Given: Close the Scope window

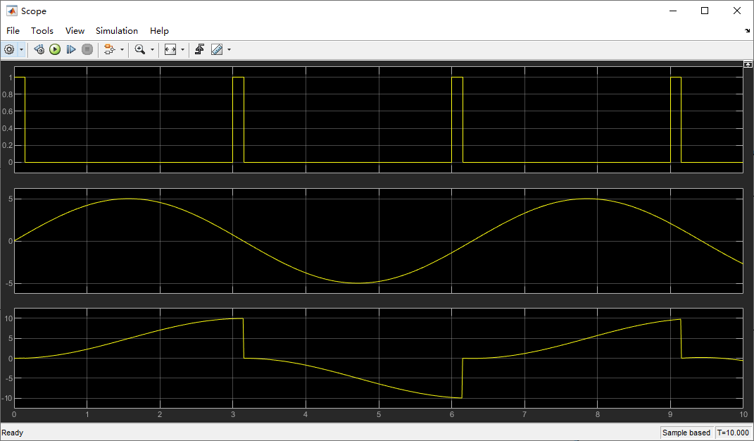Looking at the screenshot, I should tap(736, 11).
